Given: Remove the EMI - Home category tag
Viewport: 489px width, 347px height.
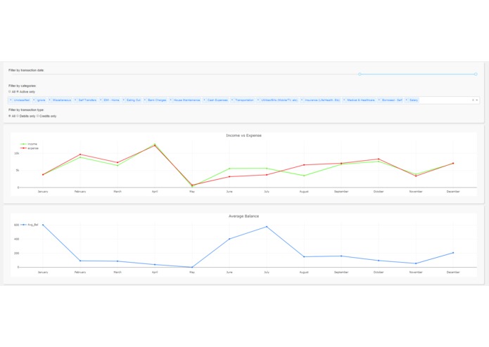Looking at the screenshot, I should [x=101, y=100].
